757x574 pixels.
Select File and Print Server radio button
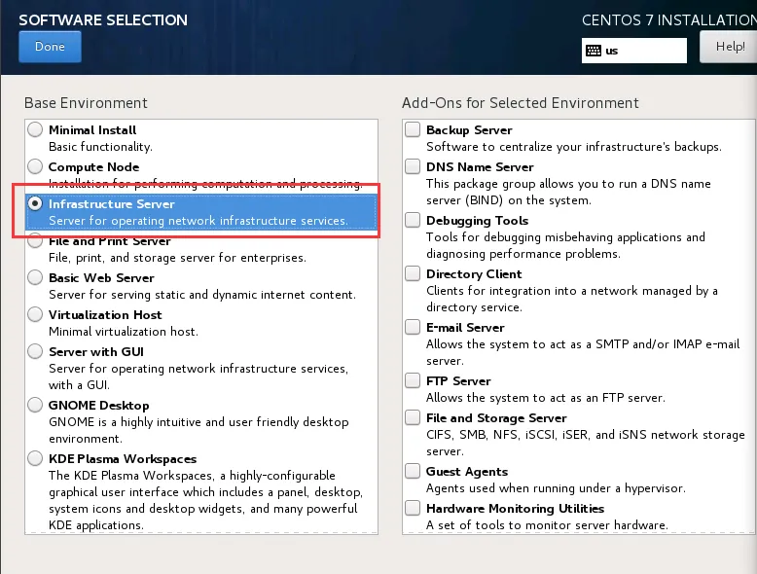click(x=35, y=241)
